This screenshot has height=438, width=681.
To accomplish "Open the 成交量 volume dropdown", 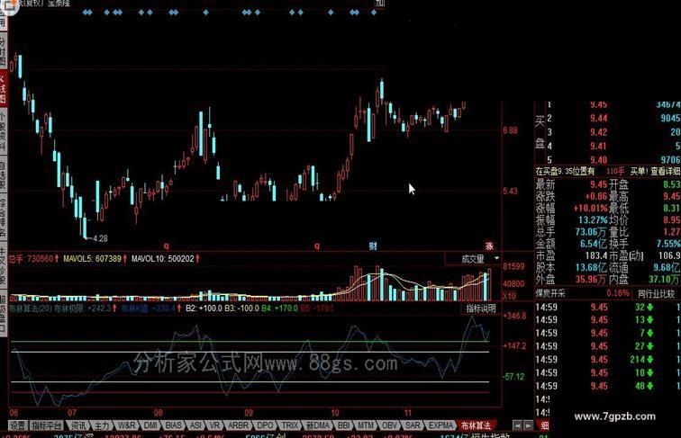I will pyautogui.click(x=474, y=259).
